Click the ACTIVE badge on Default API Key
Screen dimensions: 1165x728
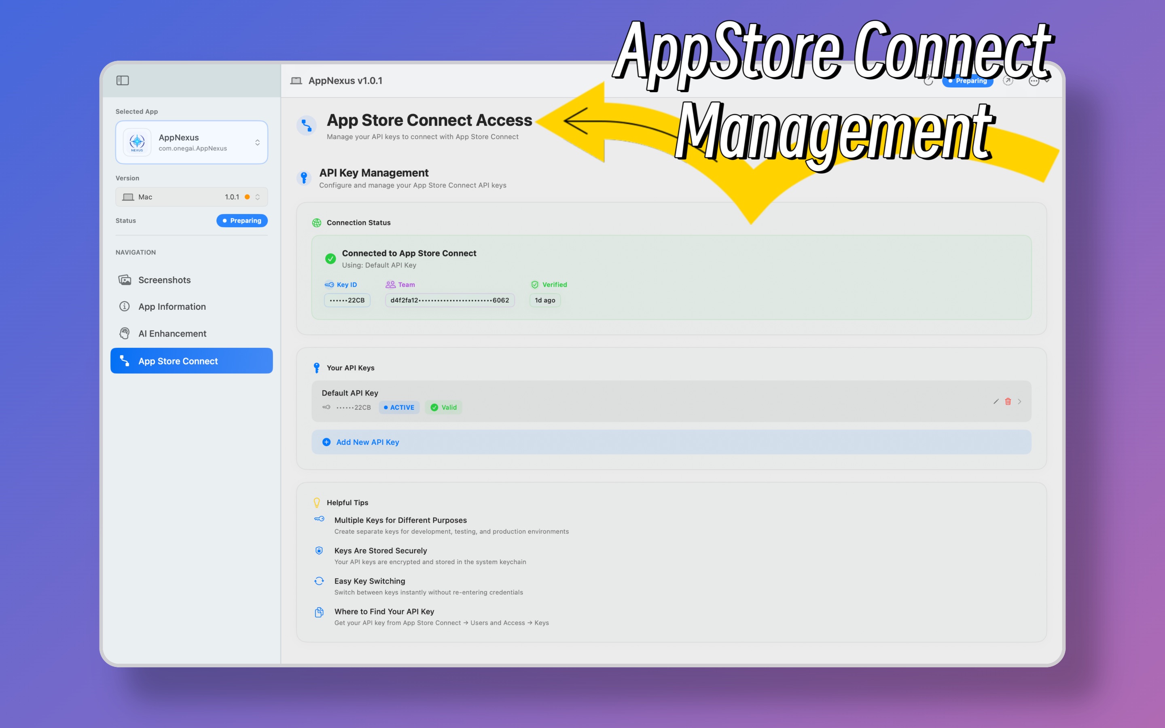399,407
